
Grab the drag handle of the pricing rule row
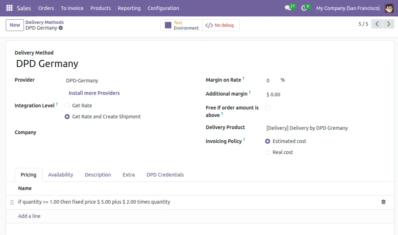12,202
